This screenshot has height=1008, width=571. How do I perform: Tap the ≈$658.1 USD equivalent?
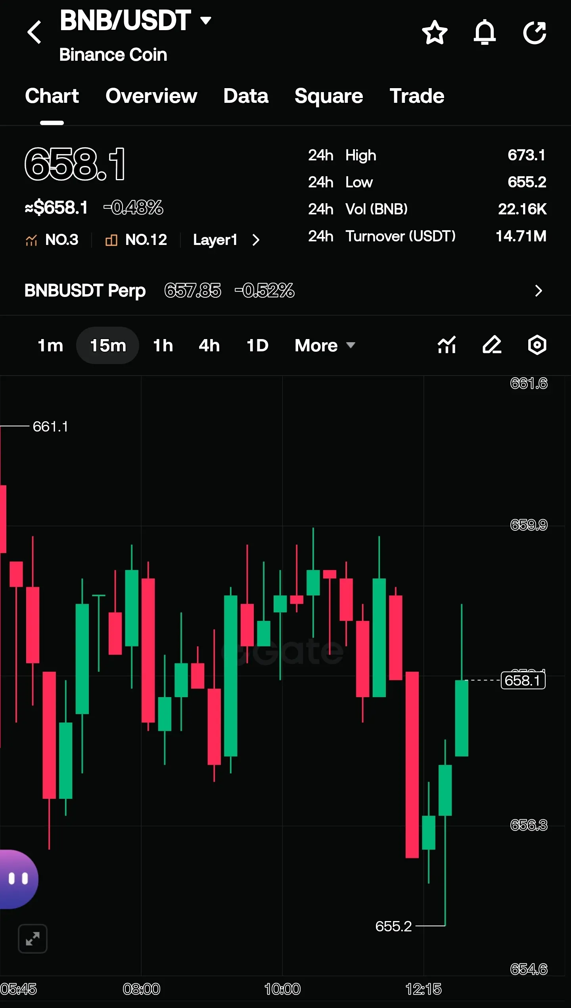[x=56, y=207]
